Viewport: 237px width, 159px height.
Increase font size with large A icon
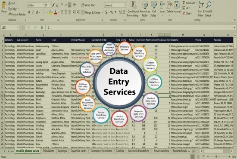point(53,5)
